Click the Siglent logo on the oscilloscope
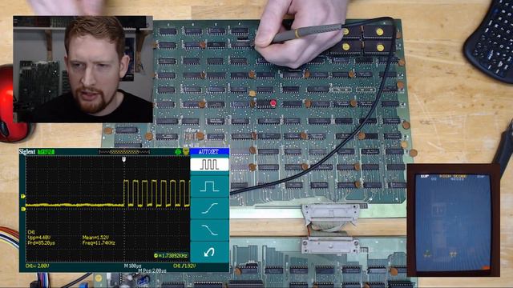This screenshot has height=288, width=513. (27, 151)
